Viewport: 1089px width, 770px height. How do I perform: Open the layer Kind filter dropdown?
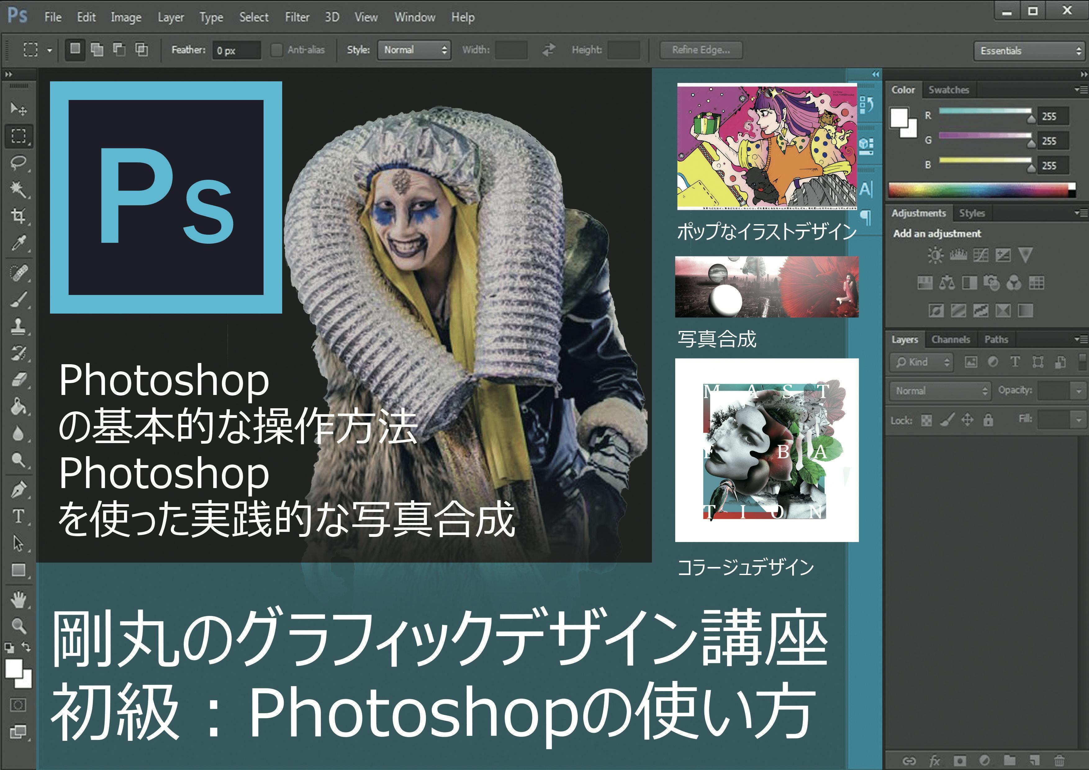click(921, 362)
